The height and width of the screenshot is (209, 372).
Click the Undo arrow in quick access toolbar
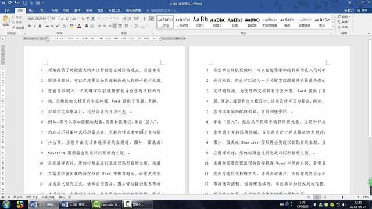pyautogui.click(x=16, y=2)
